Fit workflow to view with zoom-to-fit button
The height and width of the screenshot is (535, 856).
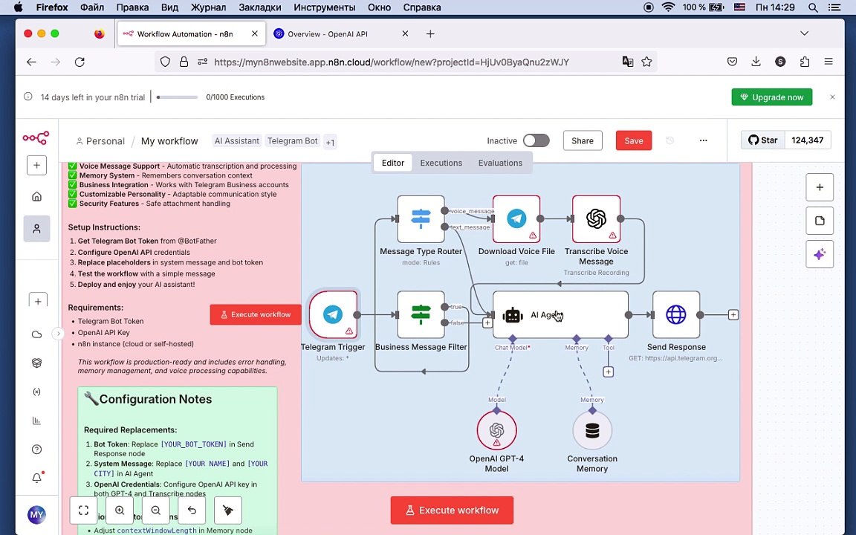coord(83,510)
